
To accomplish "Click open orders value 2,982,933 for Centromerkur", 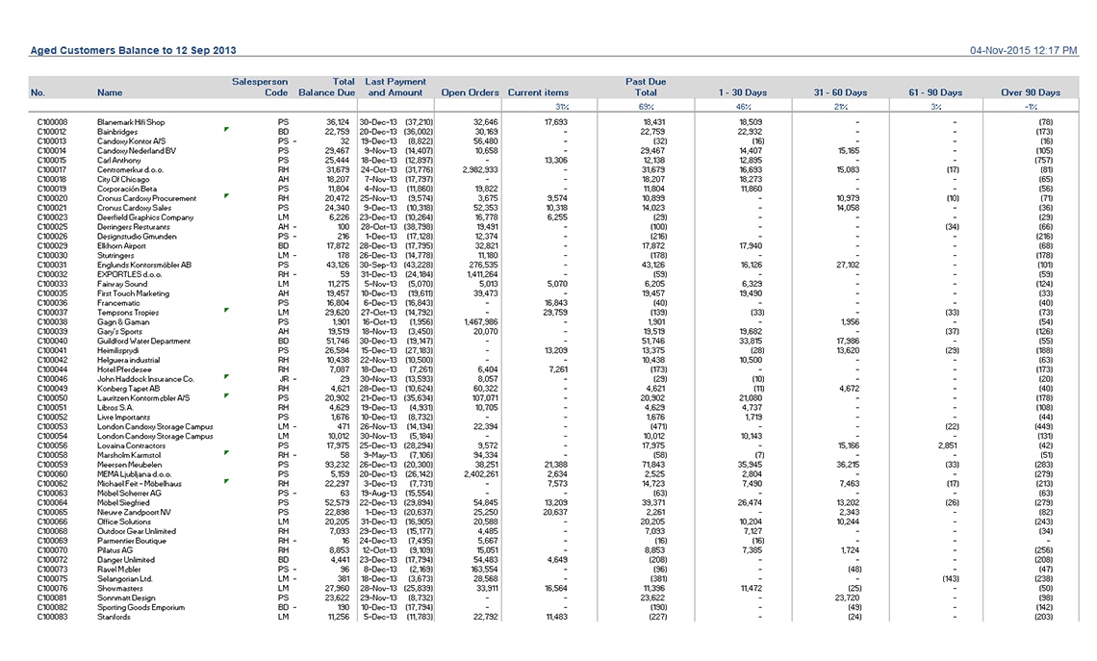I will click(x=480, y=170).
